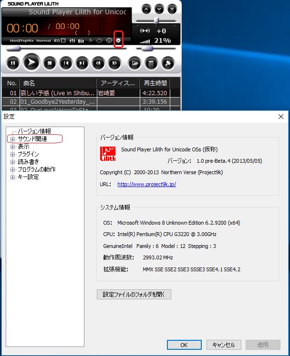Select the 表示 tree label
This screenshot has height=356, width=290.
click(x=23, y=147)
